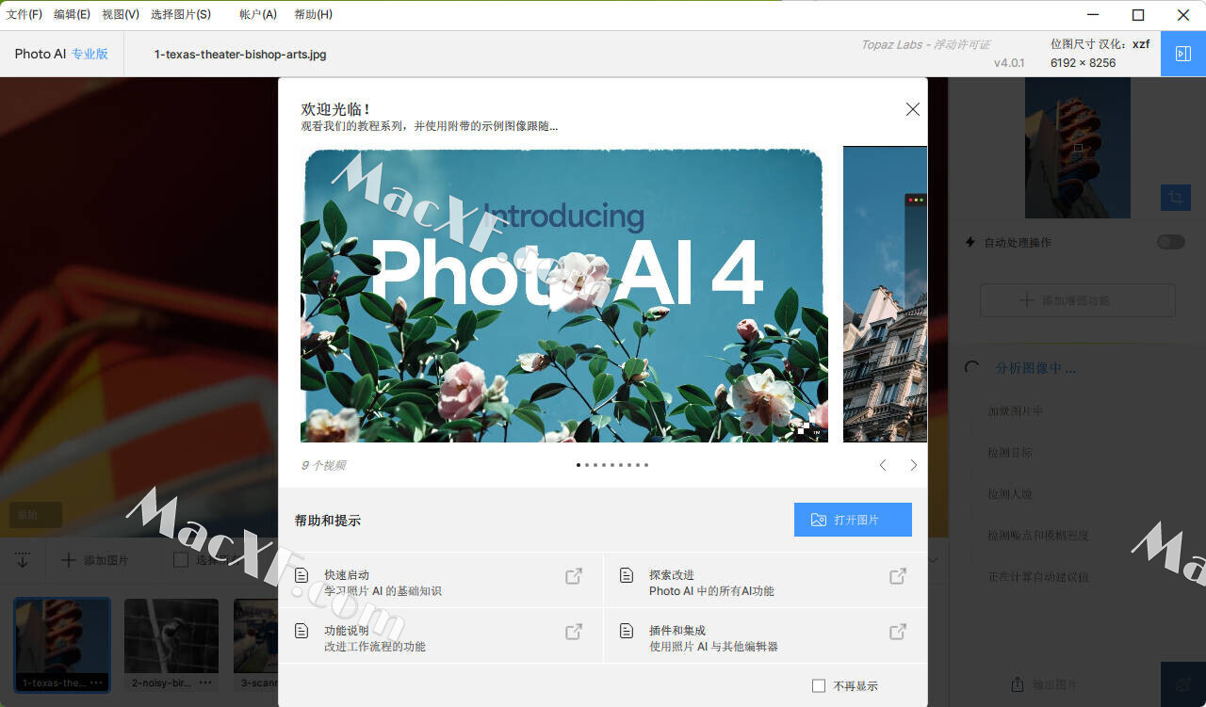
Task: Click the navigator preview image in right panel
Action: click(x=1078, y=147)
